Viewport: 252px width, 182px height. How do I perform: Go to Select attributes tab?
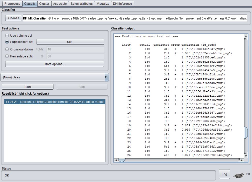click(x=82, y=3)
